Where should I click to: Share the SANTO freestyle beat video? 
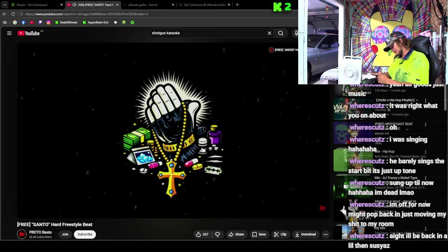pos(236,234)
